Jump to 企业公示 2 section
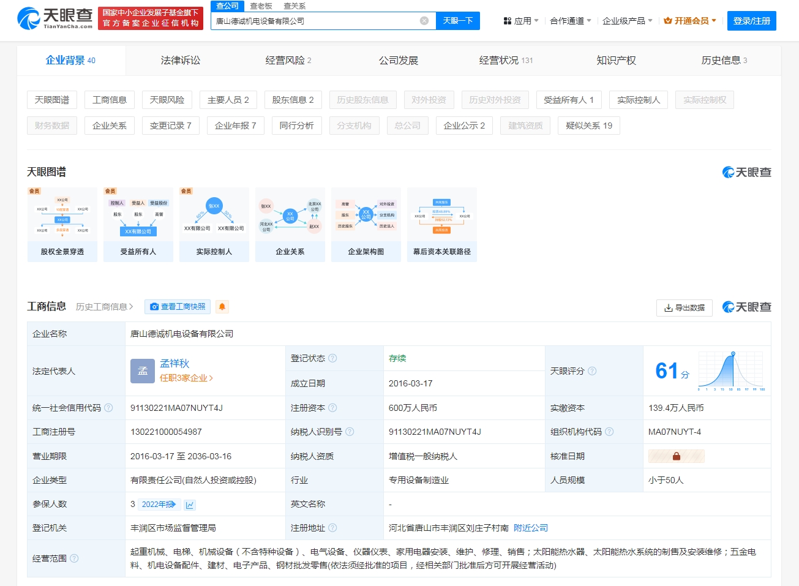The height and width of the screenshot is (586, 799). pyautogui.click(x=465, y=126)
